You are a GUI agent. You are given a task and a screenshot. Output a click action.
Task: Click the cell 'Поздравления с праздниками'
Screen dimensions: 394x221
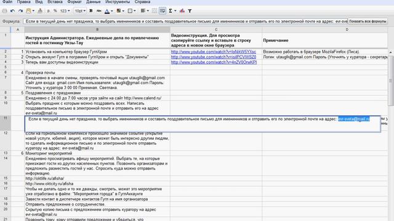point(97,93)
